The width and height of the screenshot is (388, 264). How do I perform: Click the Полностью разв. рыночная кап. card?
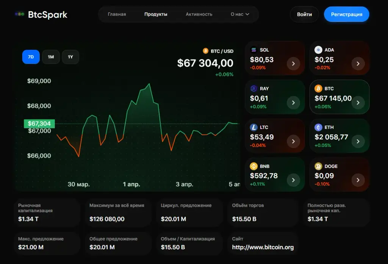(336, 212)
